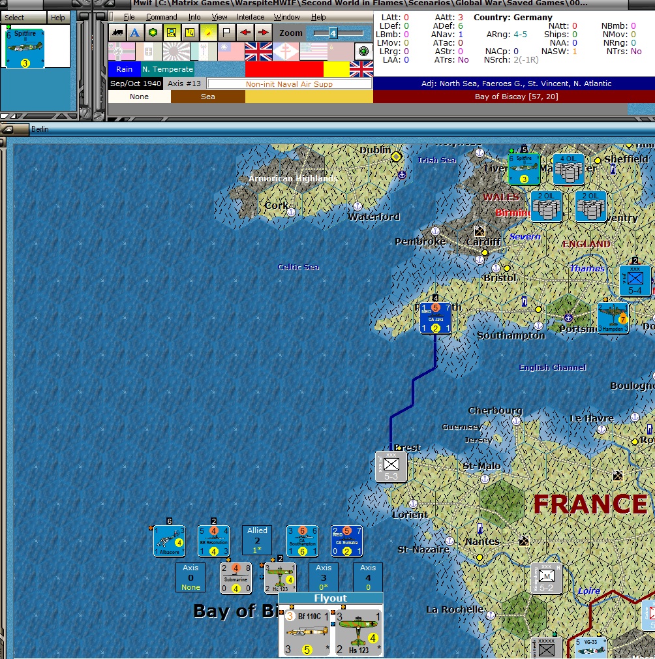Click the CA Java counter near Plymouth

(x=436, y=318)
